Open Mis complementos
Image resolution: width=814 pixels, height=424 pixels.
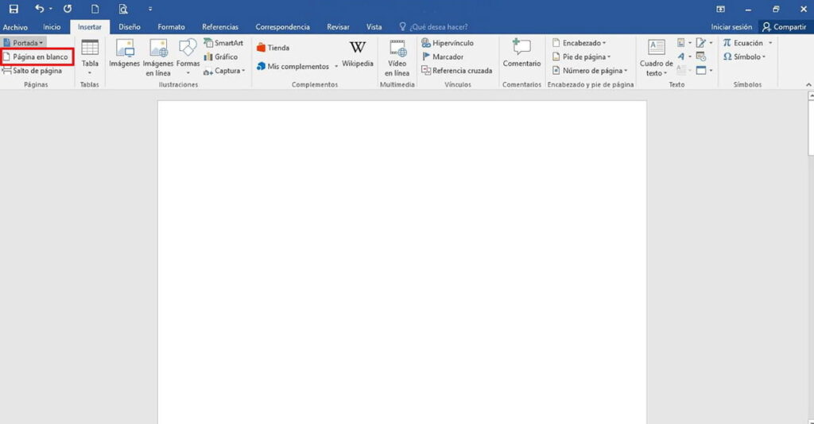pos(293,67)
